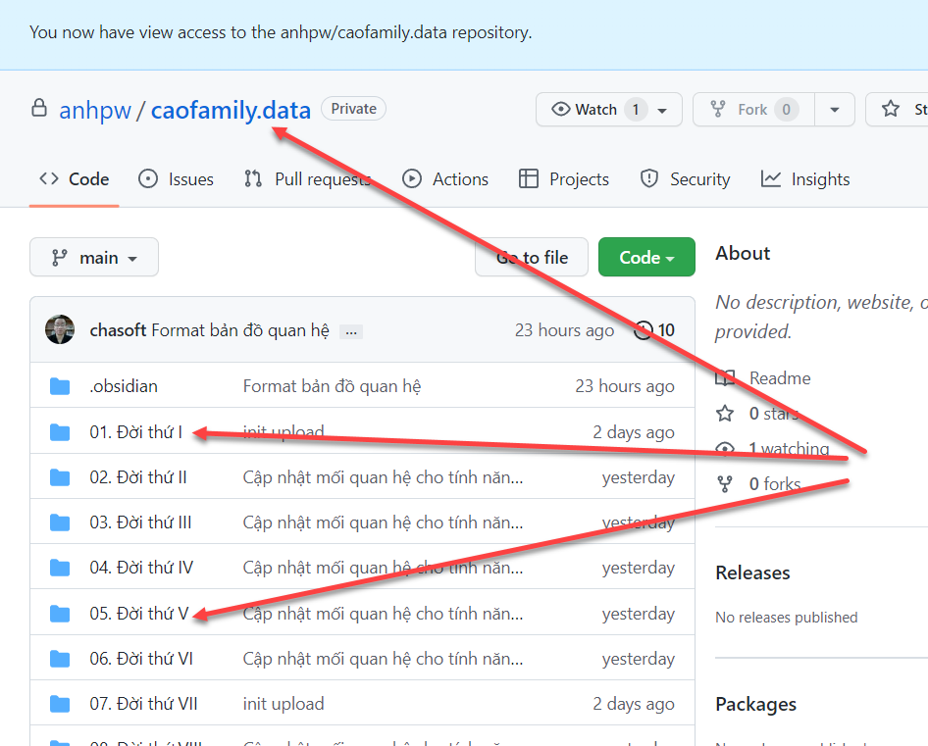928x746 pixels.
Task: Click the folder icon for 06. Đời thứ VI
Action: click(x=60, y=659)
